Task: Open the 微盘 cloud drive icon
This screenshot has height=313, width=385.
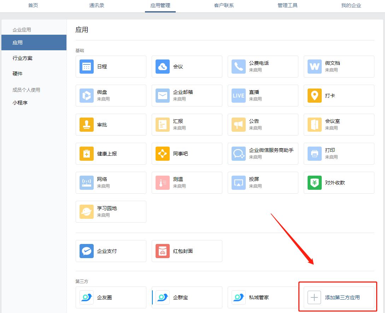Action: point(87,96)
